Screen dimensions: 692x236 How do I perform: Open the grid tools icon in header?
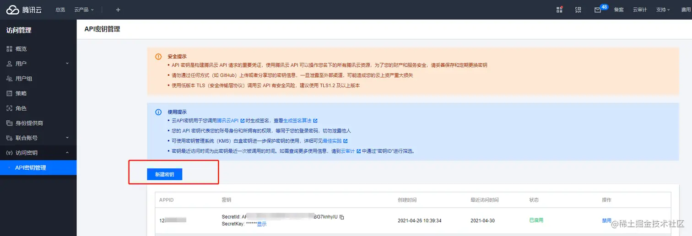(559, 10)
